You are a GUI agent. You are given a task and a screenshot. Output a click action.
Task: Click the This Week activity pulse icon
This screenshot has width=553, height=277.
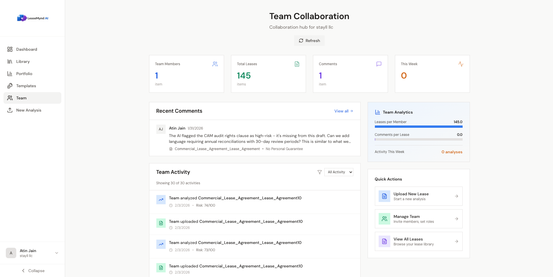click(x=461, y=64)
